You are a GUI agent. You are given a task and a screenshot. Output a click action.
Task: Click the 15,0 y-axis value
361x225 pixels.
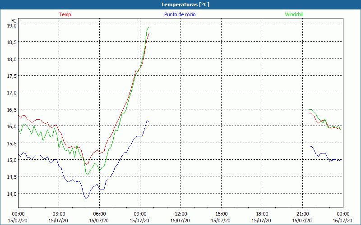pos(12,160)
